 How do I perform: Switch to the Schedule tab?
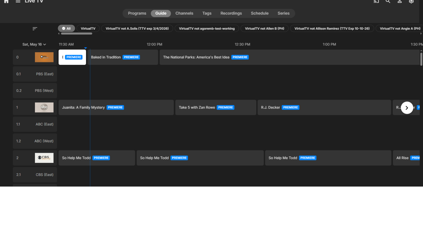click(x=260, y=13)
